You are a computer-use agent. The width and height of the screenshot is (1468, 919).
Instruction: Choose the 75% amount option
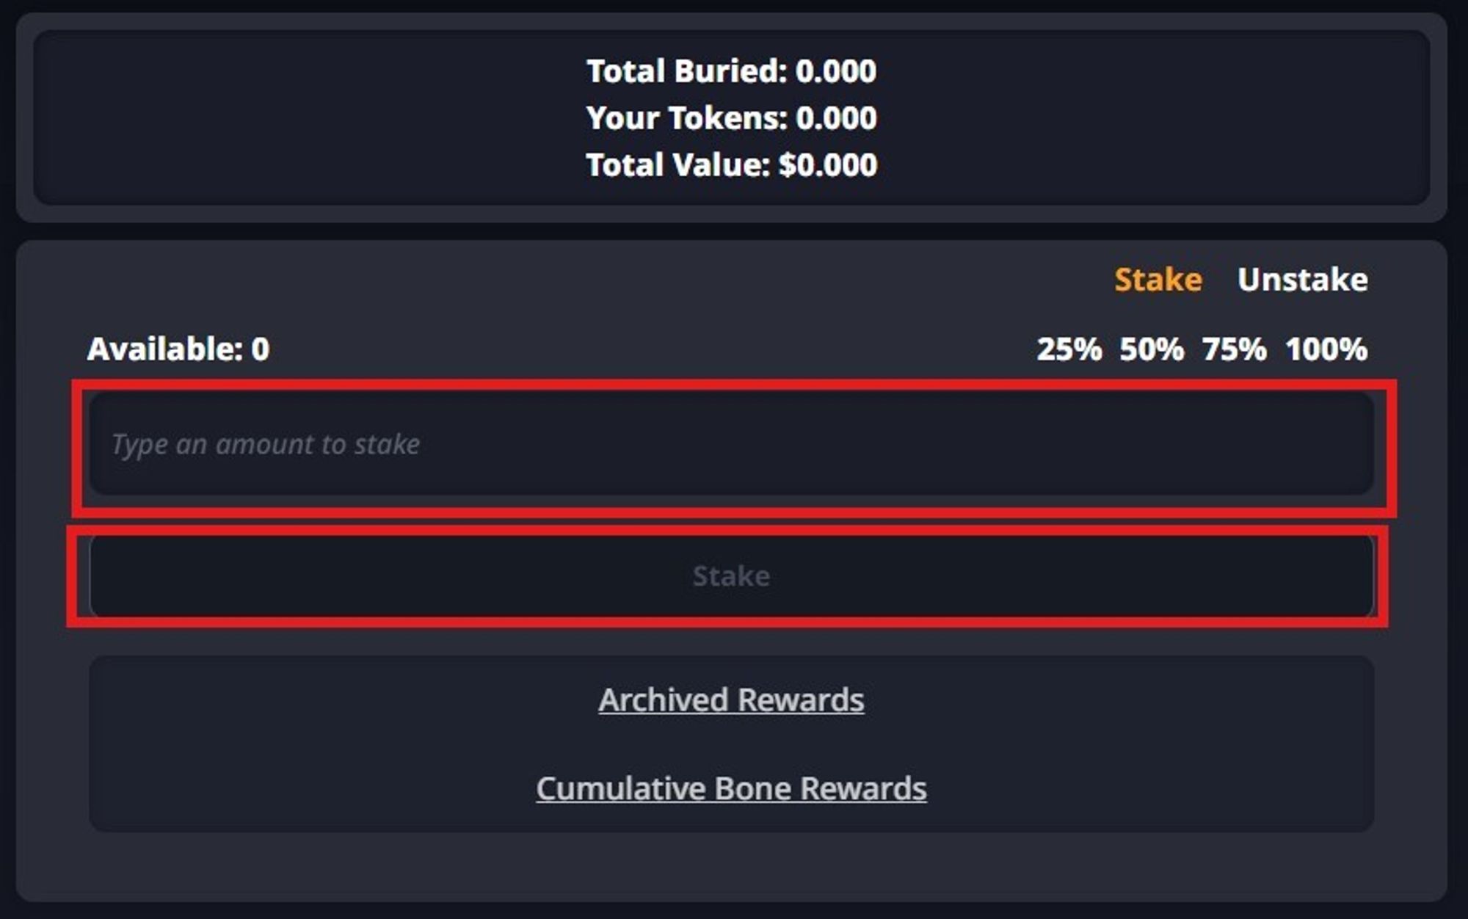(1233, 349)
